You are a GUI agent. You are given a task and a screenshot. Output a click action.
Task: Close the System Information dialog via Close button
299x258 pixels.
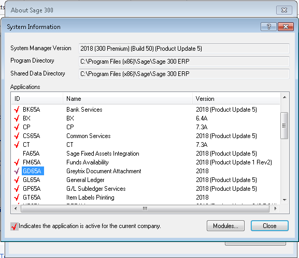269,226
